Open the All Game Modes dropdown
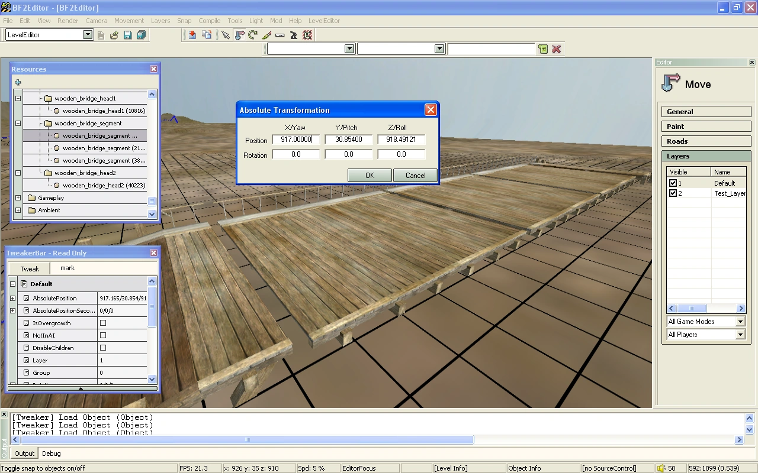The image size is (758, 473). [x=740, y=322]
